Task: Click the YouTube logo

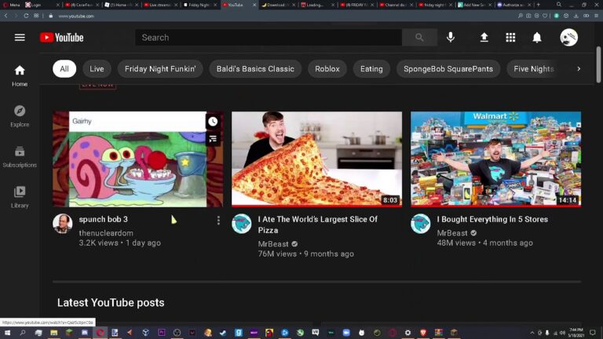Action: point(61,38)
